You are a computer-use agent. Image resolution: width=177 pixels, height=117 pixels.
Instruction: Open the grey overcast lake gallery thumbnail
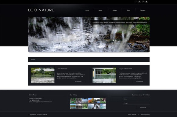(79, 106)
